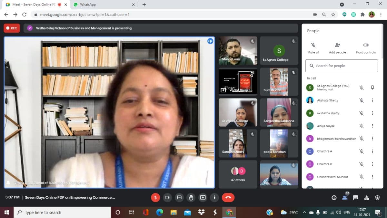Toggle microphone mute button
Viewport: 387px width, 218px height.
(155, 197)
